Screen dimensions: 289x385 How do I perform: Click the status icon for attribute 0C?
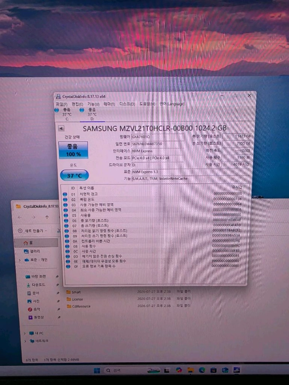click(x=67, y=251)
